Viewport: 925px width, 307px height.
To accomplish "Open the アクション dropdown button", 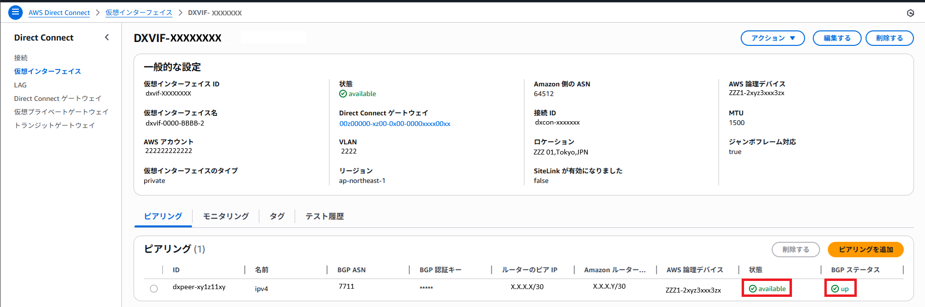I will (x=773, y=38).
